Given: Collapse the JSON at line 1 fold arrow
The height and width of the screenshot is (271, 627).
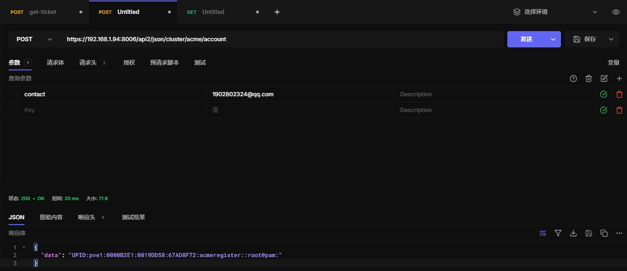Looking at the screenshot, I should [24, 248].
